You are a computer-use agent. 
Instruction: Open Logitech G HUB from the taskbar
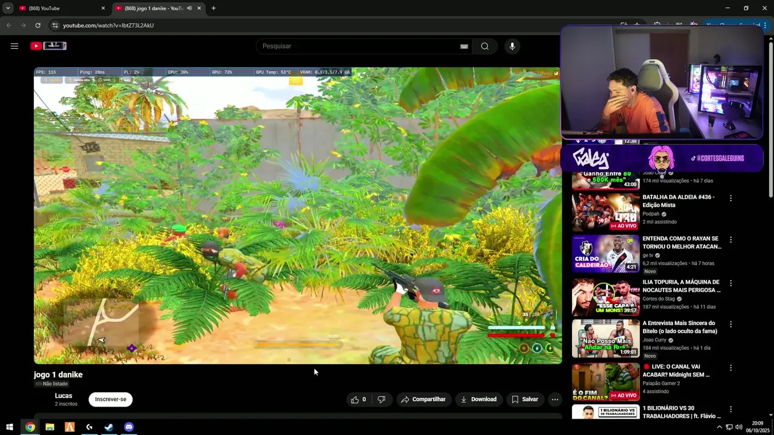(x=89, y=427)
